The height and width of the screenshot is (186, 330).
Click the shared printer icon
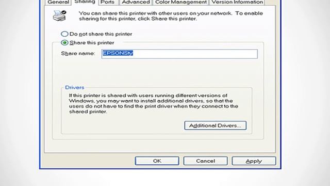coord(60,16)
